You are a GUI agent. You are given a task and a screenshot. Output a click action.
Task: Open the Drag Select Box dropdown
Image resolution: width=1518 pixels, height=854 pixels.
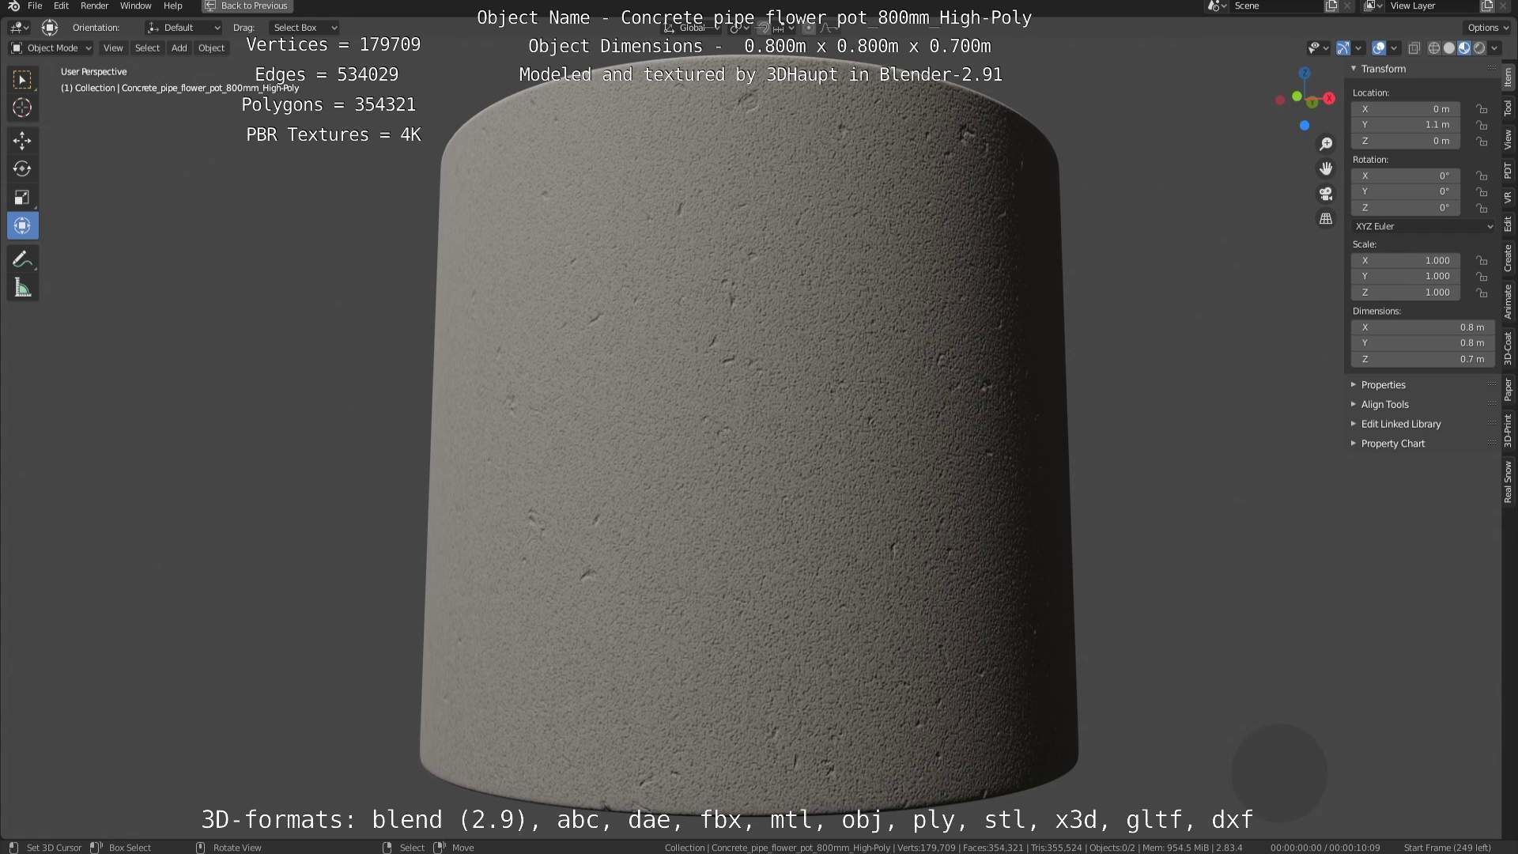tap(305, 28)
